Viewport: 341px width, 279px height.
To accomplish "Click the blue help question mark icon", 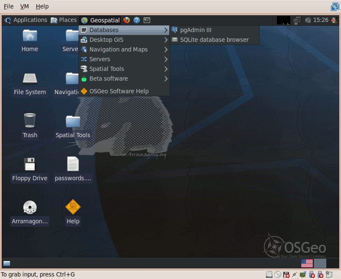I will tap(137, 20).
